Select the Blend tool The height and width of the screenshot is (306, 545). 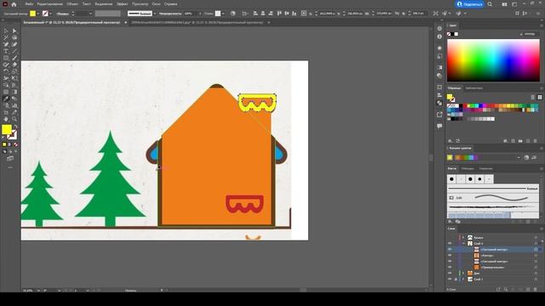pos(14,99)
